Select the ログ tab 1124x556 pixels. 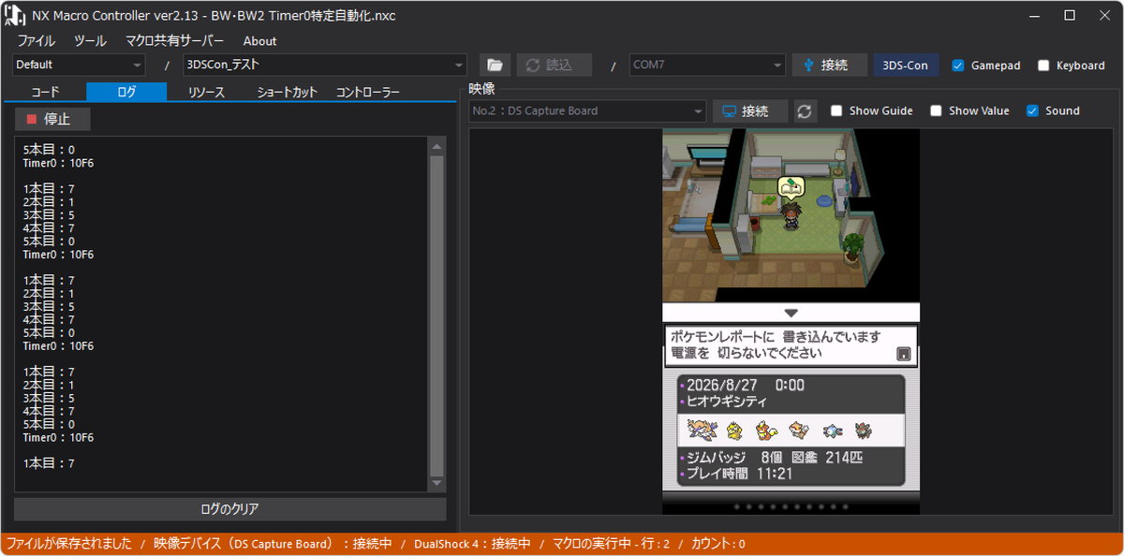pyautogui.click(x=126, y=92)
